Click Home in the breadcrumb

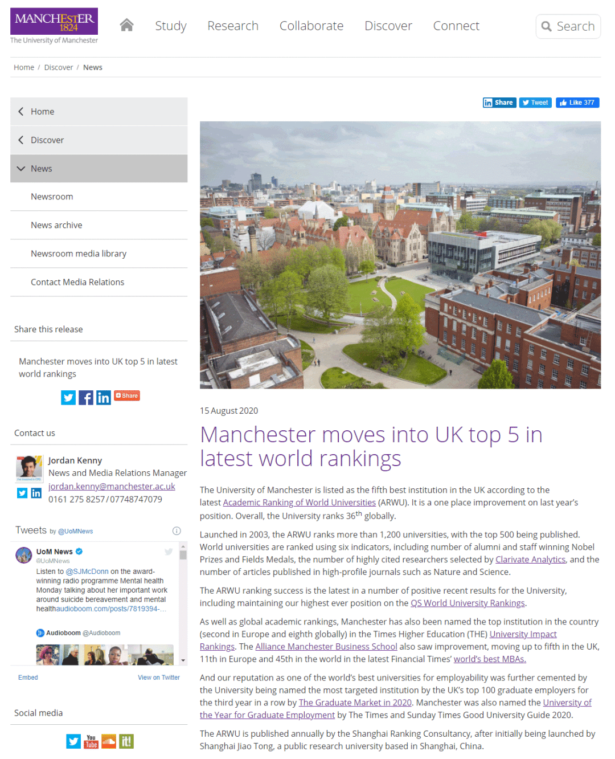[24, 67]
